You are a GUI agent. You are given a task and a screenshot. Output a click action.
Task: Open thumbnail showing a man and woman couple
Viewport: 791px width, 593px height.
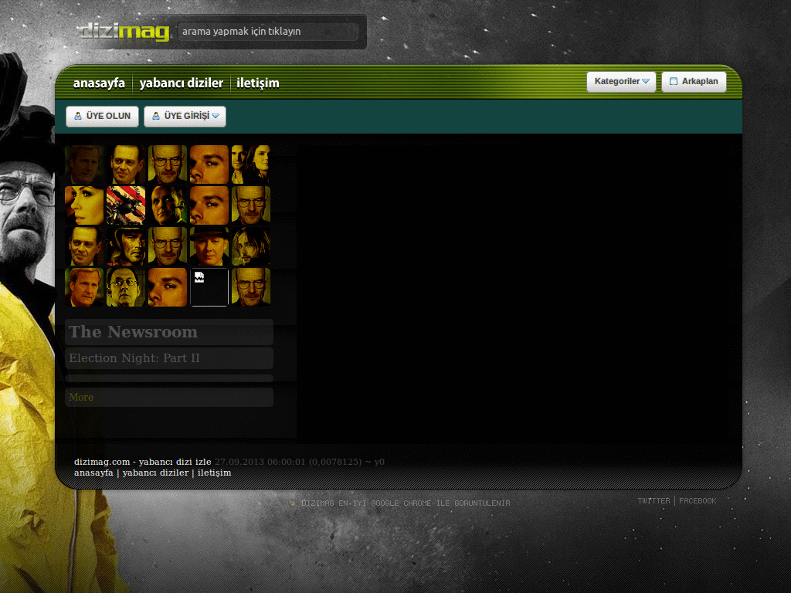click(251, 164)
